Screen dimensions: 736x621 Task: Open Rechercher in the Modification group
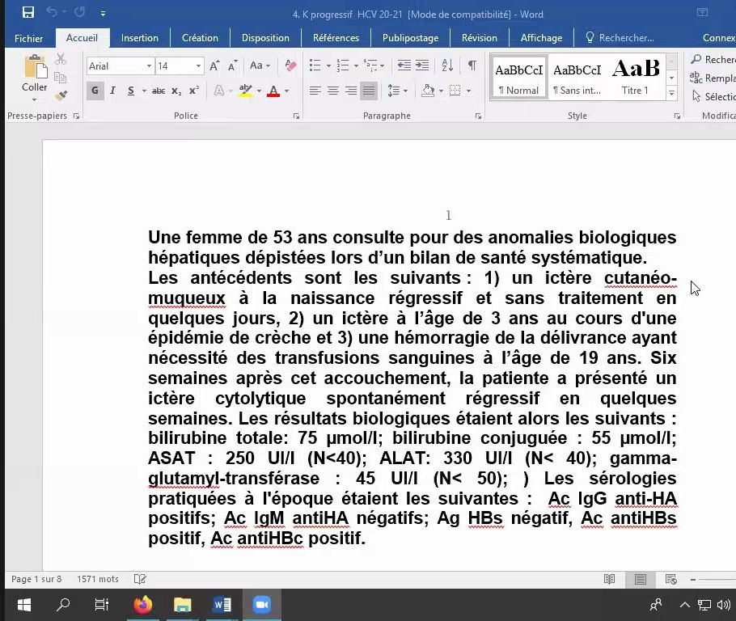click(713, 60)
